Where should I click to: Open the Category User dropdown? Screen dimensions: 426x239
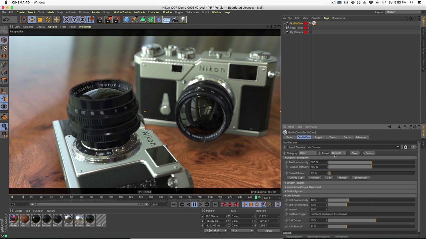click(308, 153)
